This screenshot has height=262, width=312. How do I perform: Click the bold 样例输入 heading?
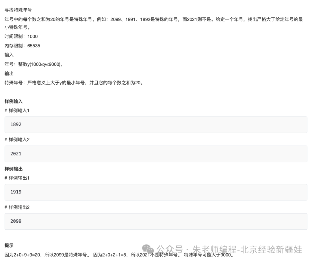(14, 101)
